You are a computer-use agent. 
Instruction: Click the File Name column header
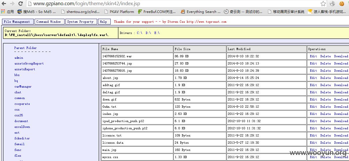137,49
